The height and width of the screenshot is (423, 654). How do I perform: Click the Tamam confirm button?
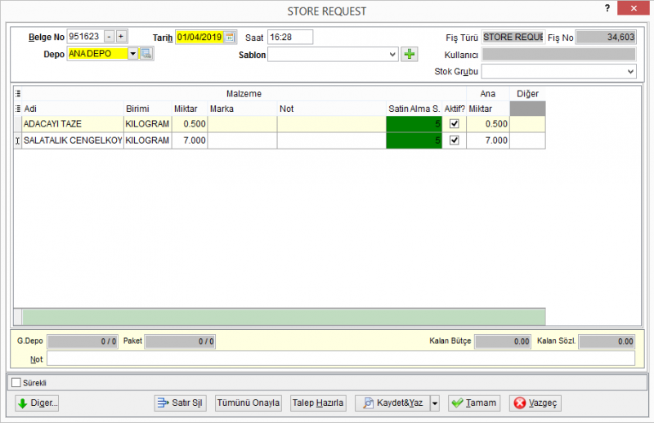474,403
